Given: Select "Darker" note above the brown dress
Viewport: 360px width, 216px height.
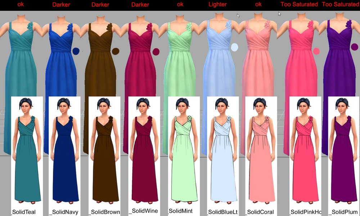Looking at the screenshot, I should (100, 5).
